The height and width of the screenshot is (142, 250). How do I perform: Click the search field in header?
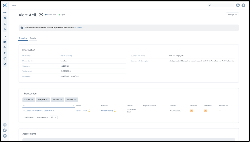(x=223, y=5)
